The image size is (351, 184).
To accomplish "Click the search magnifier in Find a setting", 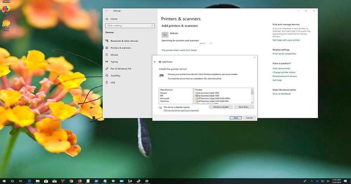I will [x=152, y=26].
